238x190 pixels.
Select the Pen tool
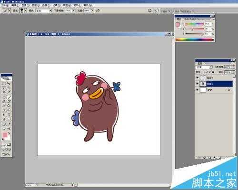[4, 119]
